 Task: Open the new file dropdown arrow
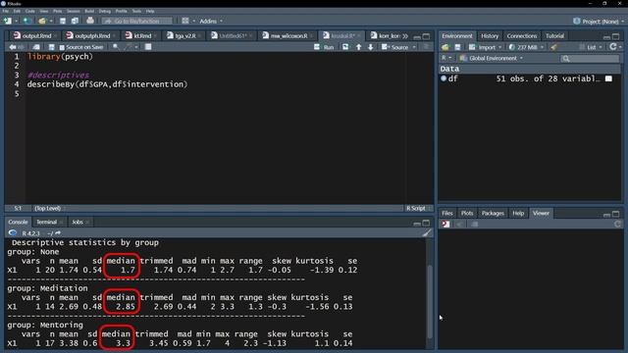click(16, 21)
